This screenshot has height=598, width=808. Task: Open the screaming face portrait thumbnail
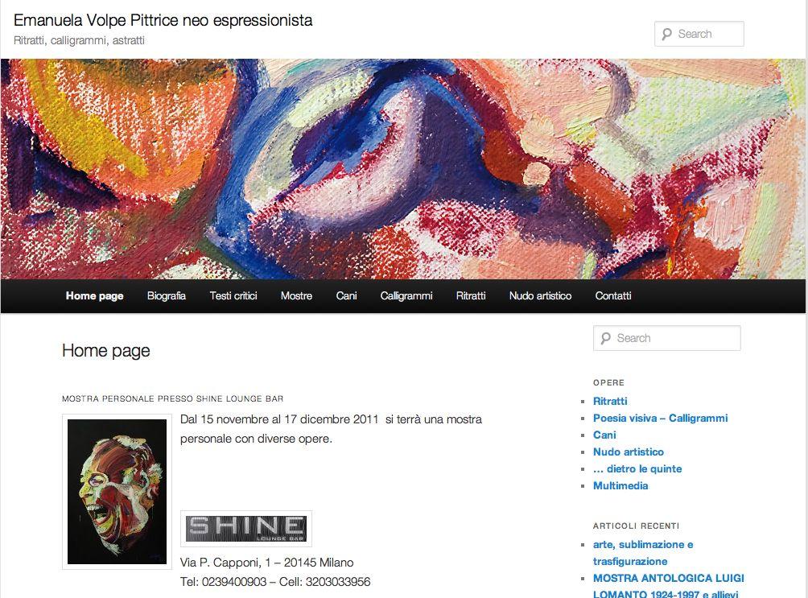pos(117,491)
